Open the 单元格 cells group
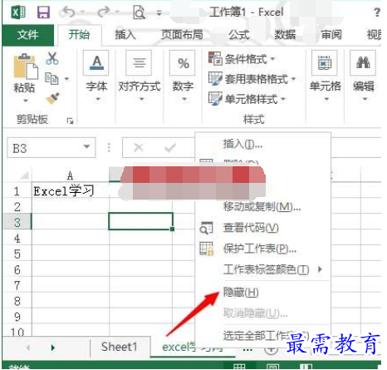Image resolution: width=387 pixels, height=370 pixels. [x=325, y=63]
